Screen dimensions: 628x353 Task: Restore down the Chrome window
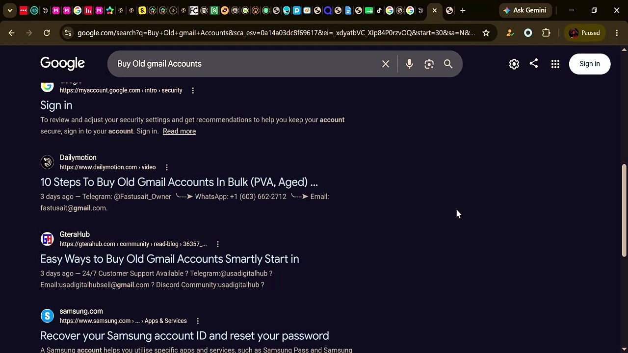594,10
